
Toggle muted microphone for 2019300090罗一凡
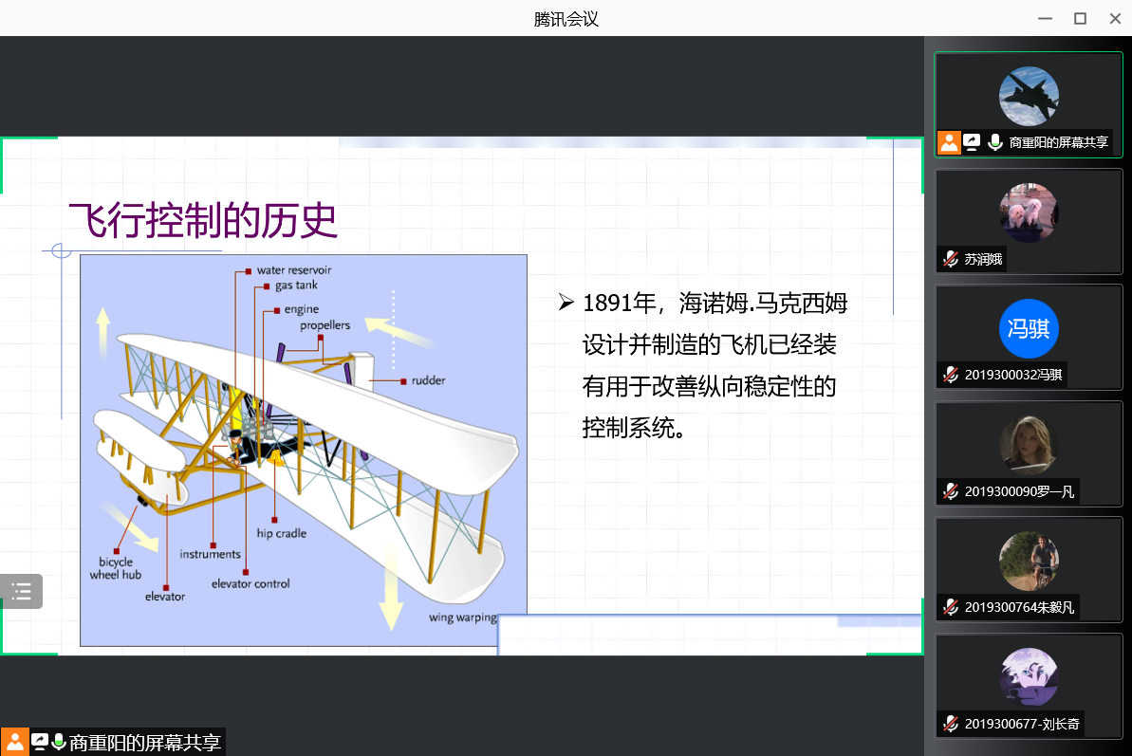click(951, 491)
